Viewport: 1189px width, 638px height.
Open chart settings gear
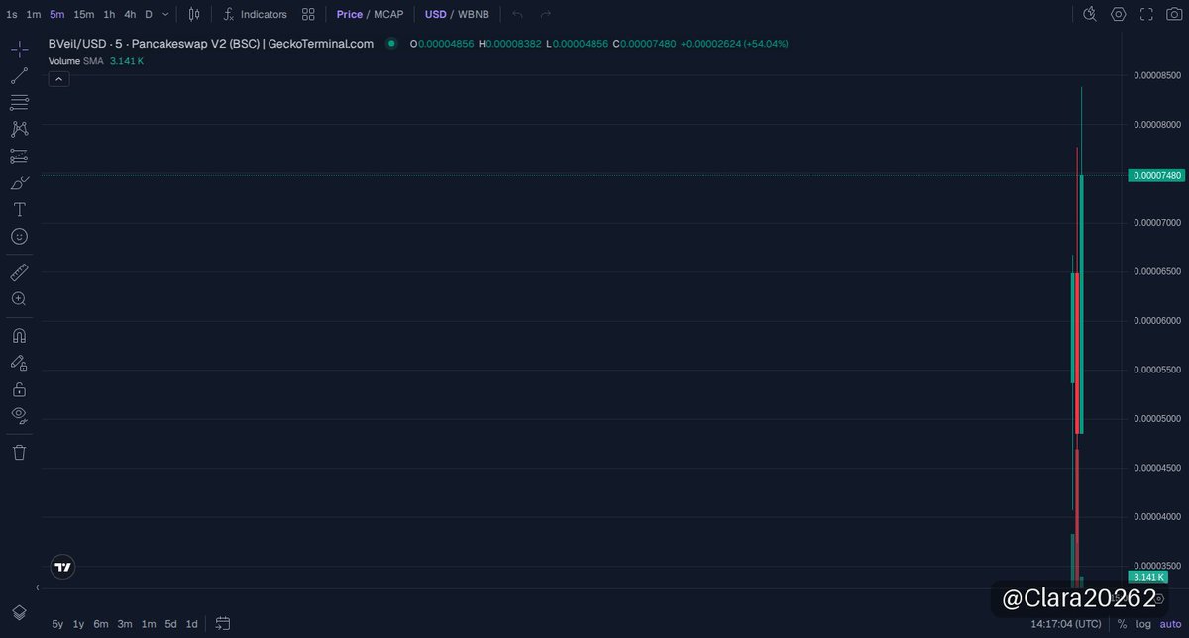click(1119, 14)
